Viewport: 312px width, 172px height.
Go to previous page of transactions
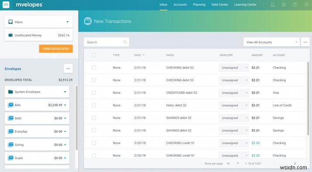click(274, 163)
